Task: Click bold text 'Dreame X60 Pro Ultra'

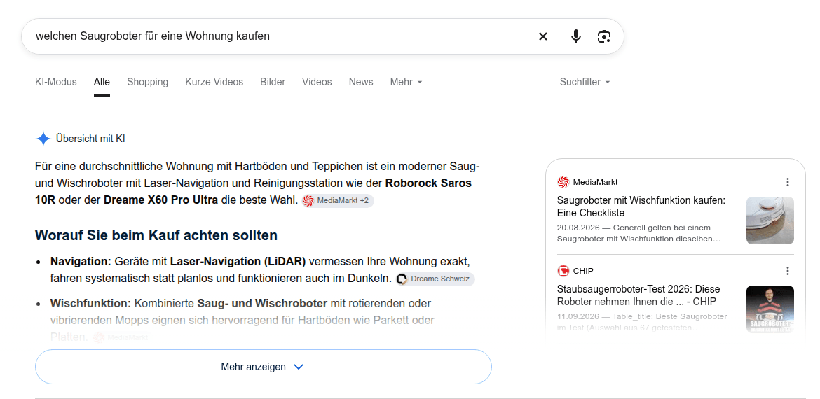Action: point(160,200)
